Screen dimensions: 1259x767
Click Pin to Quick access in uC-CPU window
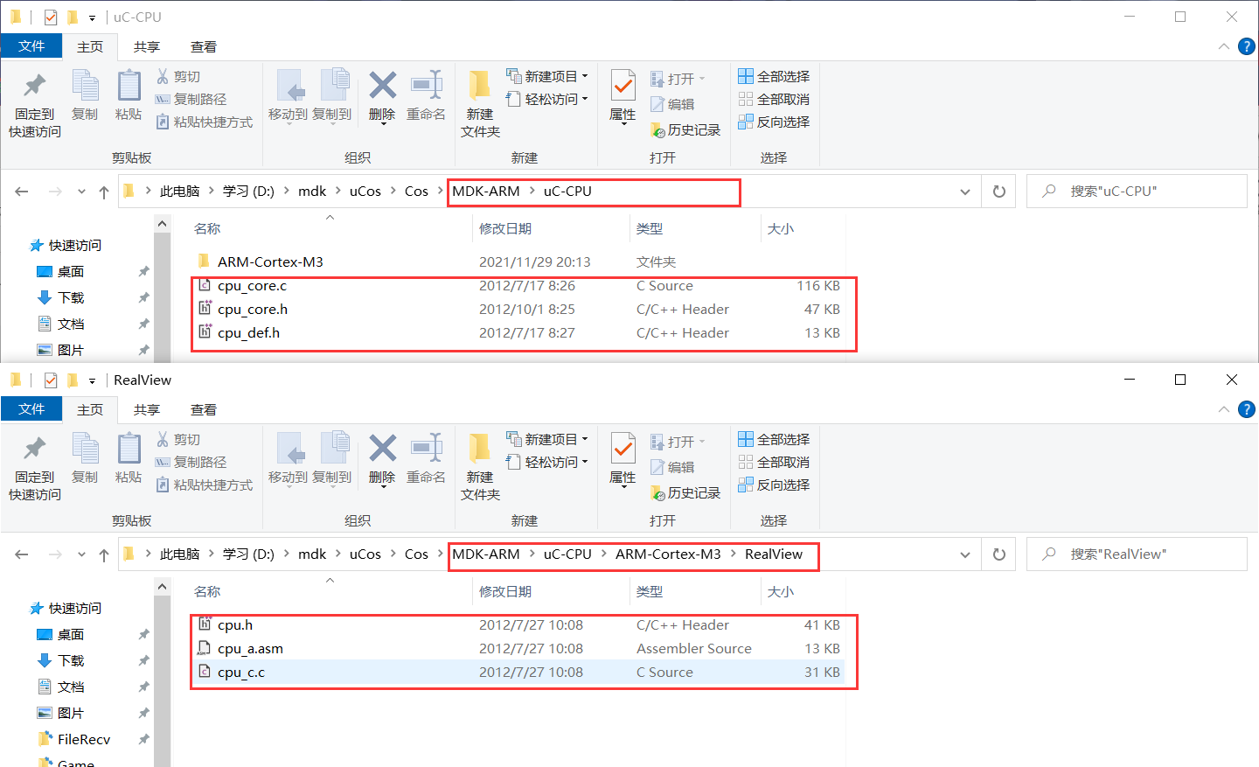click(x=35, y=105)
